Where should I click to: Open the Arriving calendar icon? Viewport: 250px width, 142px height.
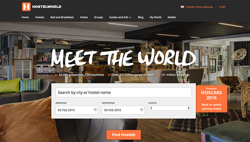(95, 109)
